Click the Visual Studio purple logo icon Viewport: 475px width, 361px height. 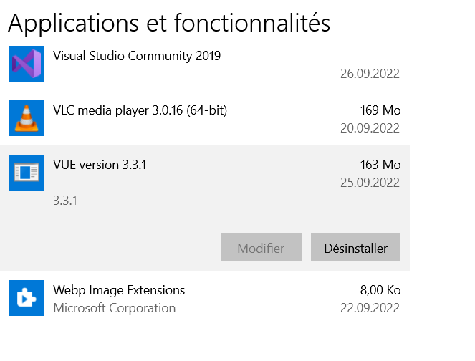tap(27, 64)
